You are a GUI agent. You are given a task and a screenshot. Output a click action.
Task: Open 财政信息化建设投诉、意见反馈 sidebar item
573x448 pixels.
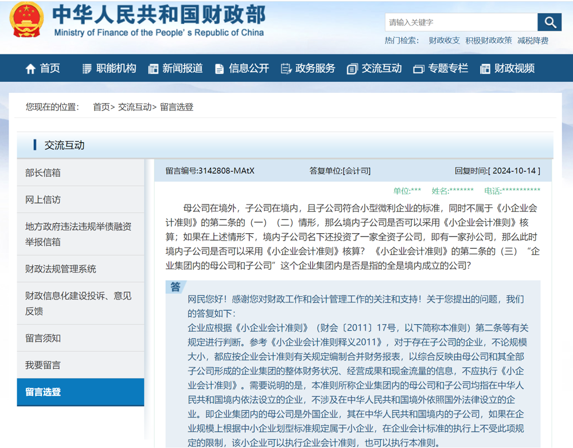(80, 304)
